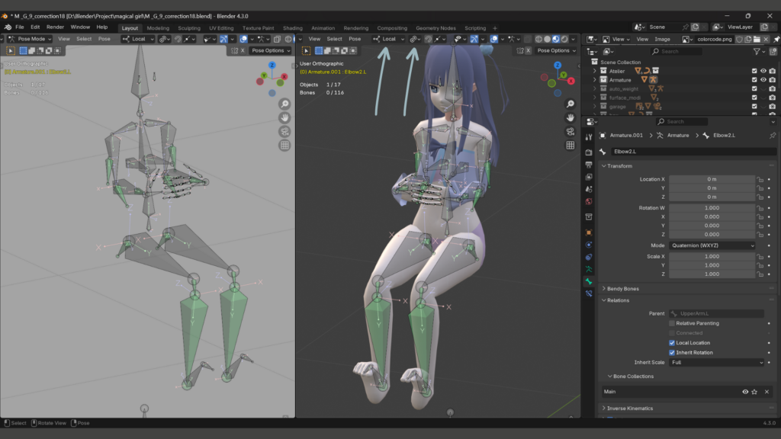This screenshot has height=439, width=781.
Task: Remove Main bone collection with X button
Action: coord(767,392)
